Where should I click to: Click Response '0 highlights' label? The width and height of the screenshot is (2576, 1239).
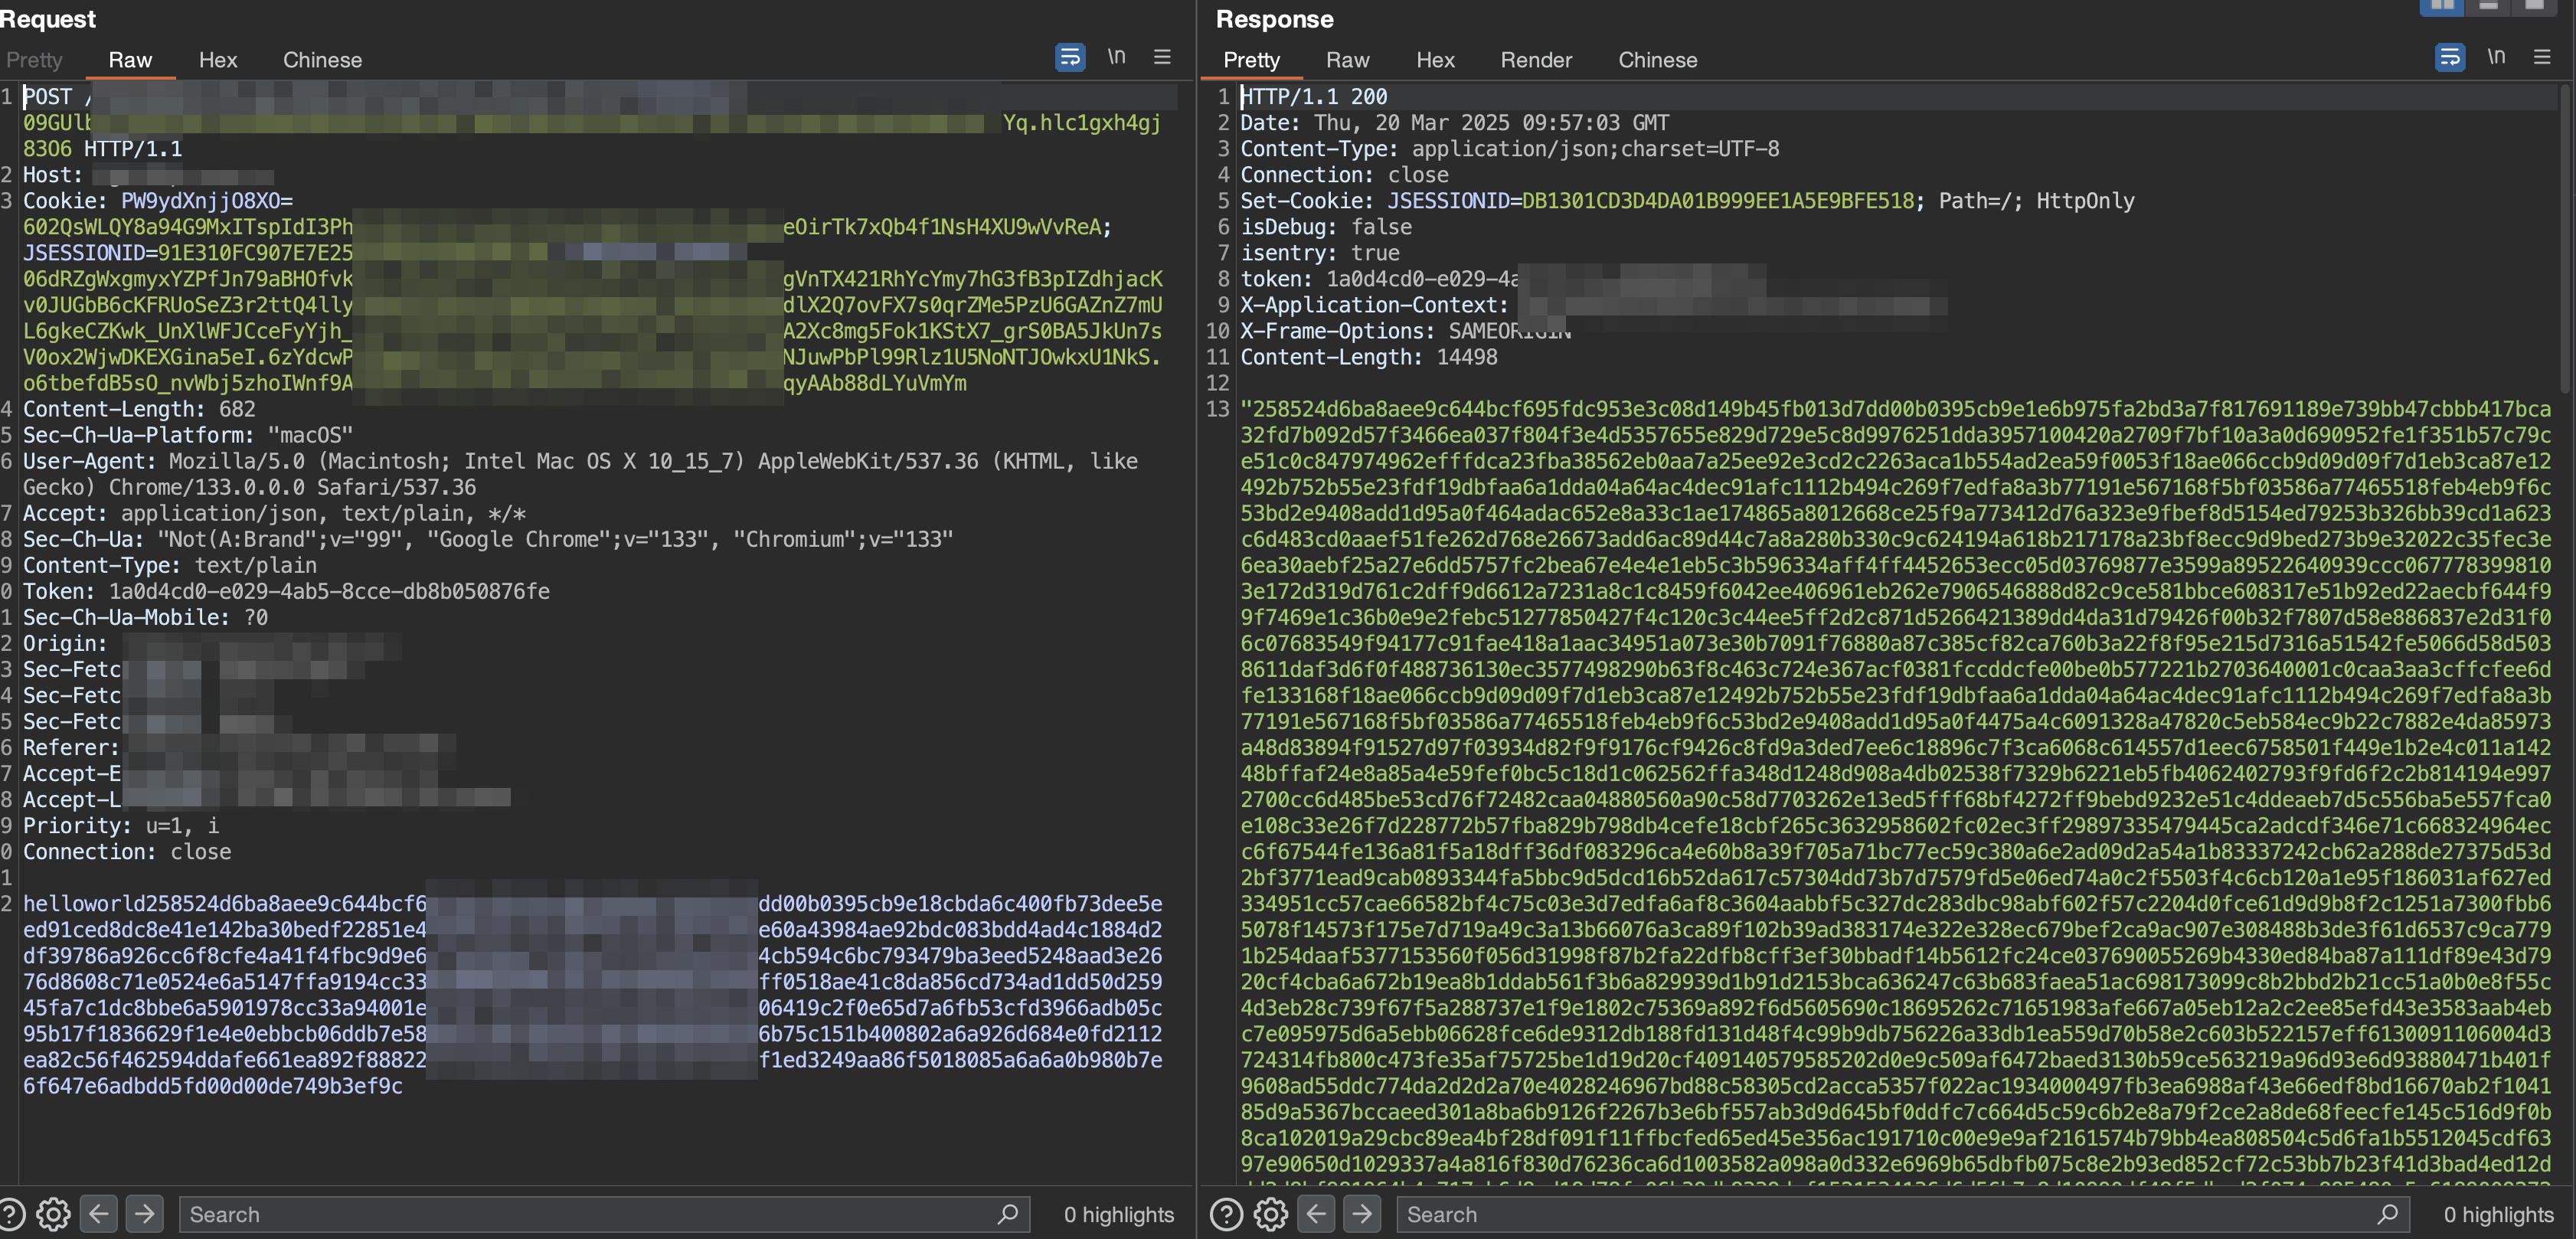2498,1214
